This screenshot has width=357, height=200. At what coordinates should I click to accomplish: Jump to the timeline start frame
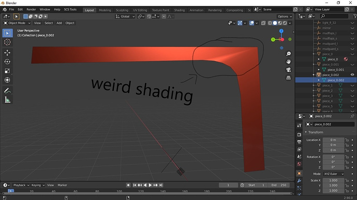135,185
